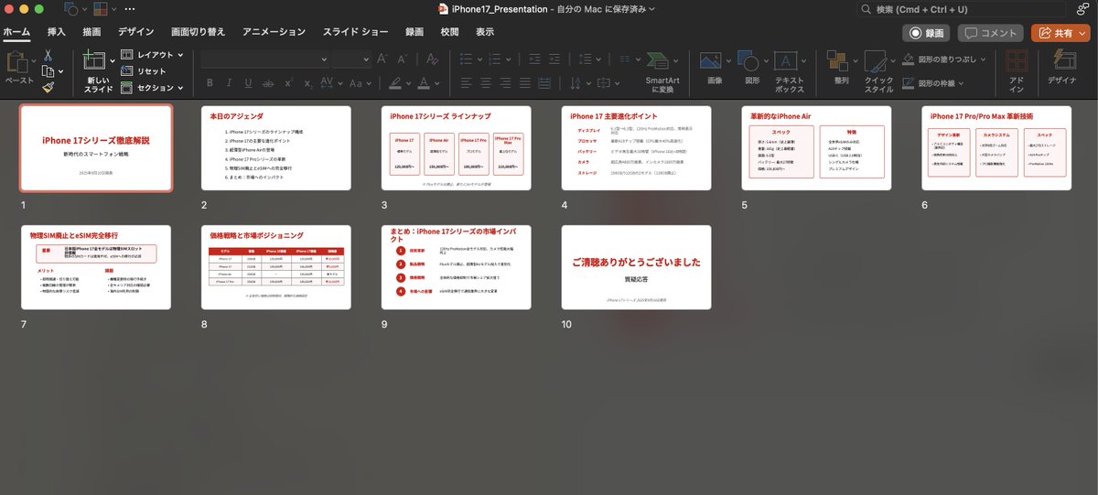The width and height of the screenshot is (1098, 495).
Task: Click the Paste (ペースト) clipboard icon
Action: [16, 62]
